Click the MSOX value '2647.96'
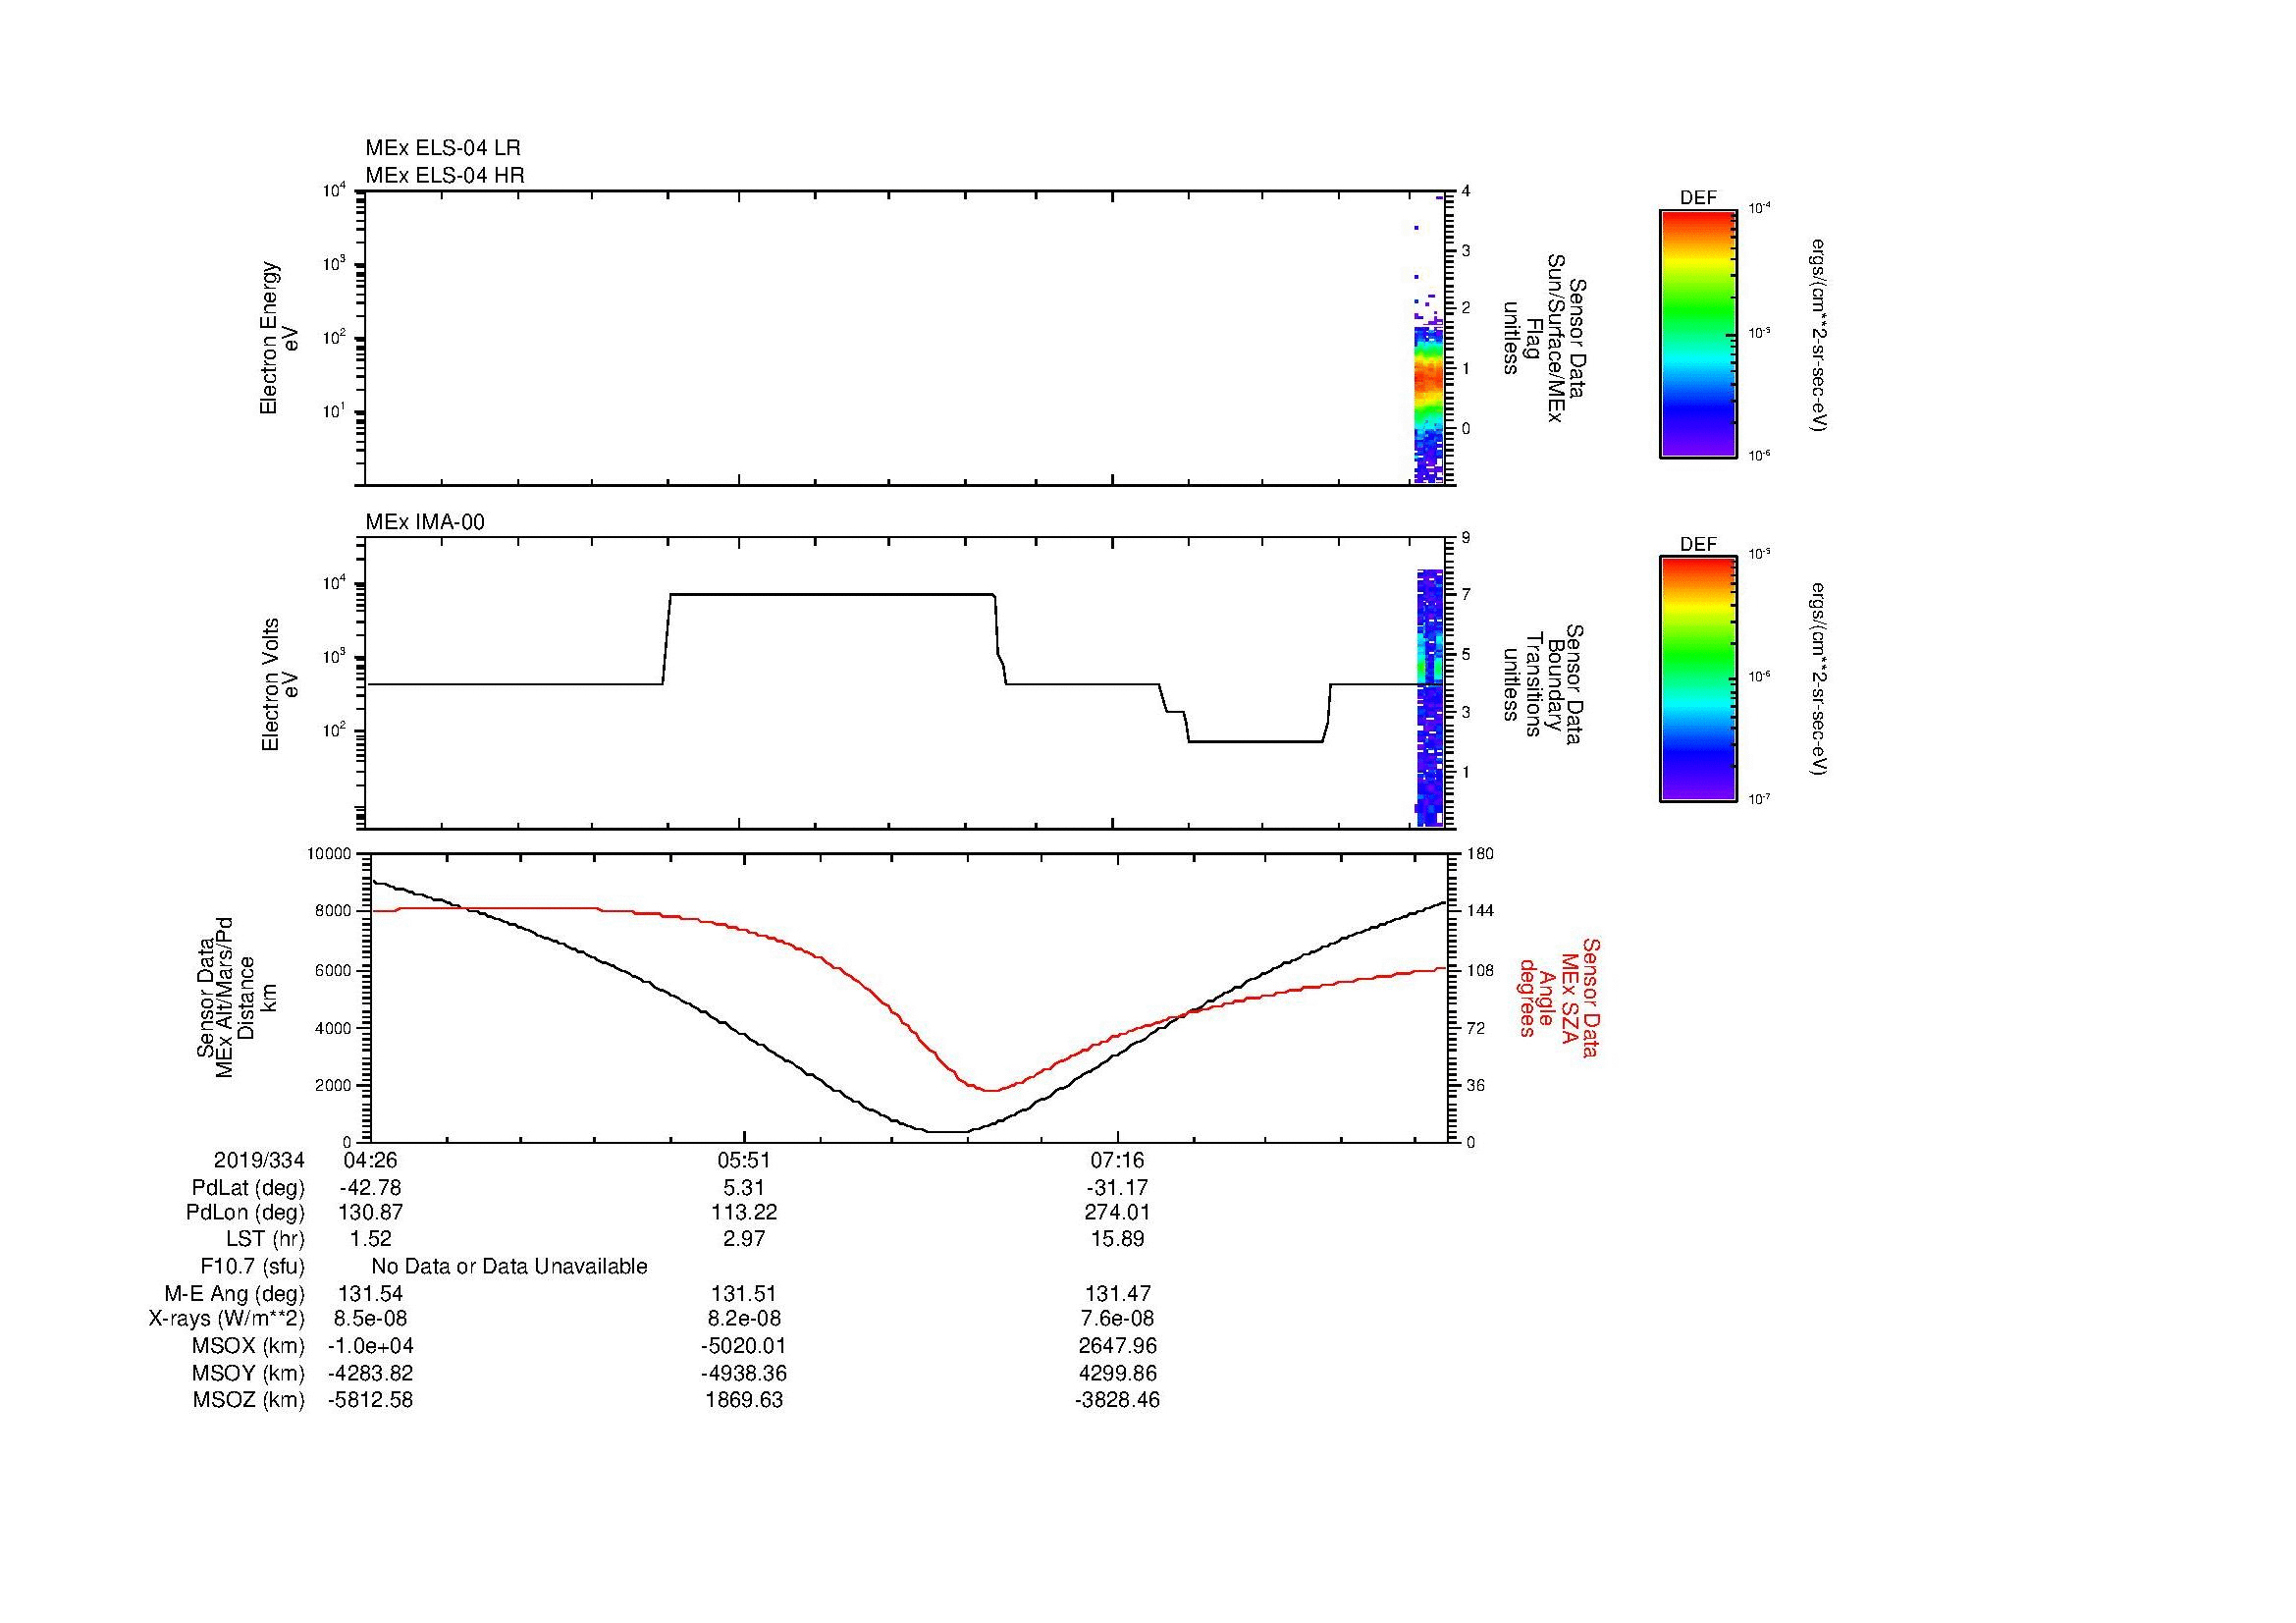This screenshot has height=1623, width=2296. [1117, 1346]
